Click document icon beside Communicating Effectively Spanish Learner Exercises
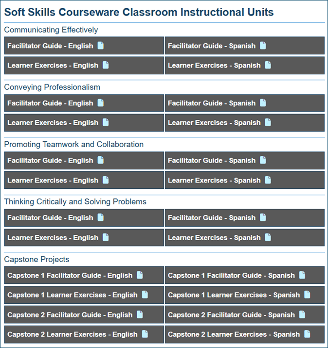 tap(268, 66)
